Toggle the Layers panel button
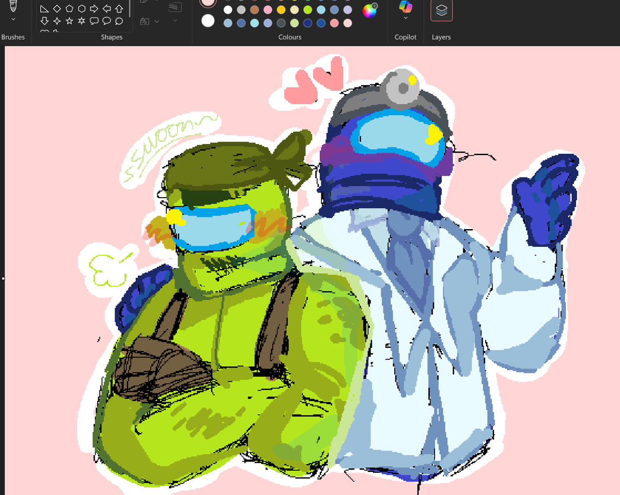Image resolution: width=620 pixels, height=495 pixels. pyautogui.click(x=442, y=10)
